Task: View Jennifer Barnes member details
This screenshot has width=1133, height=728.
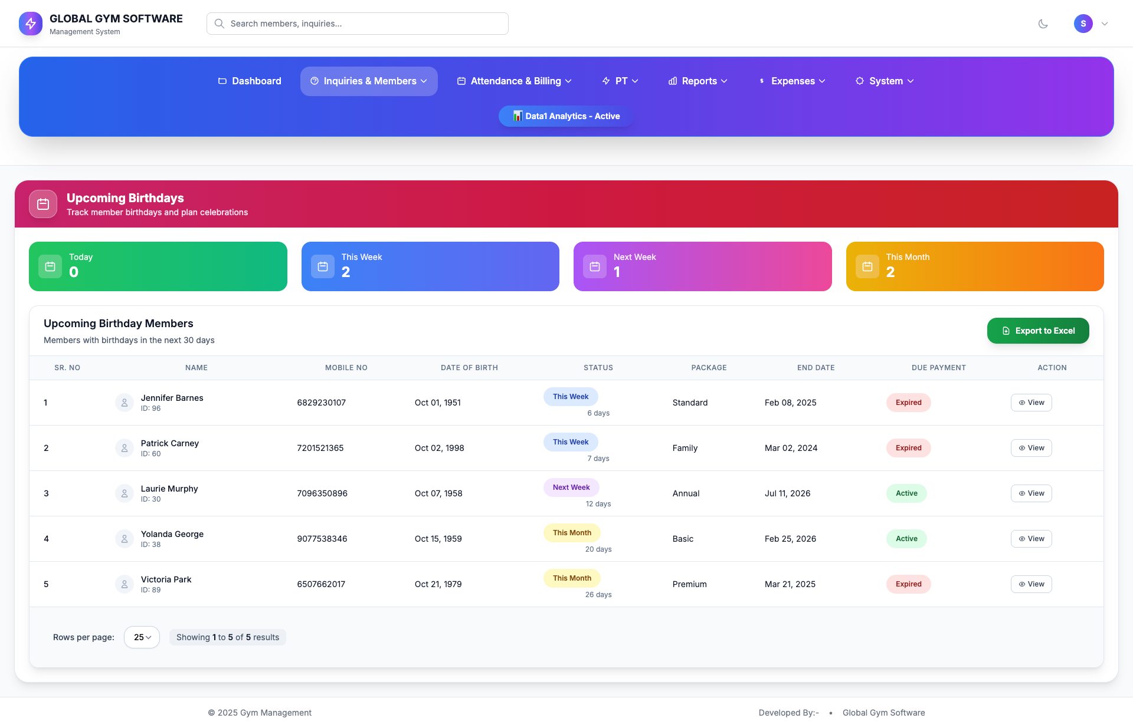Action: click(x=1031, y=403)
